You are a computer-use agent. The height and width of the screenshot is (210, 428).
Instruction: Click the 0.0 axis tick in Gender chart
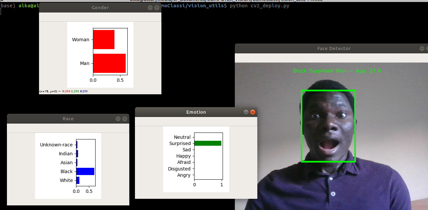click(93, 80)
